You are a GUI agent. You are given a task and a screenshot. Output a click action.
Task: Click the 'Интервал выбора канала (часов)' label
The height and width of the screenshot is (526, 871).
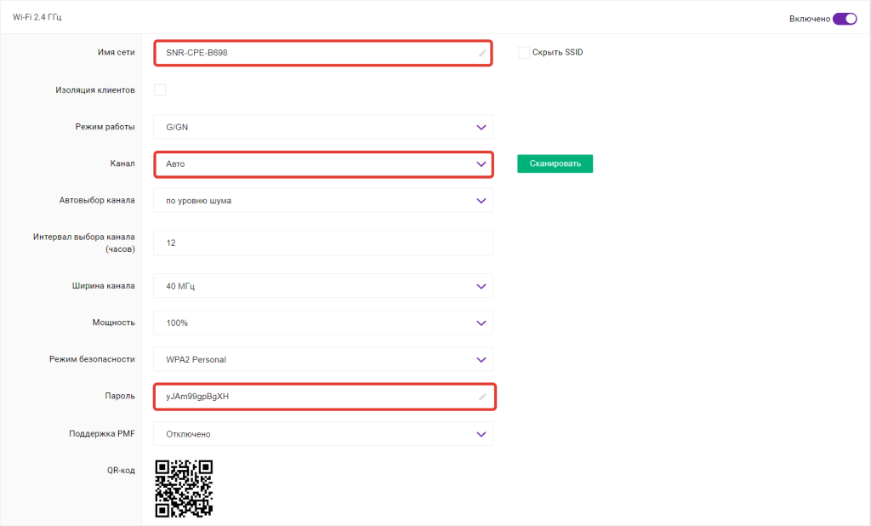pyautogui.click(x=84, y=243)
